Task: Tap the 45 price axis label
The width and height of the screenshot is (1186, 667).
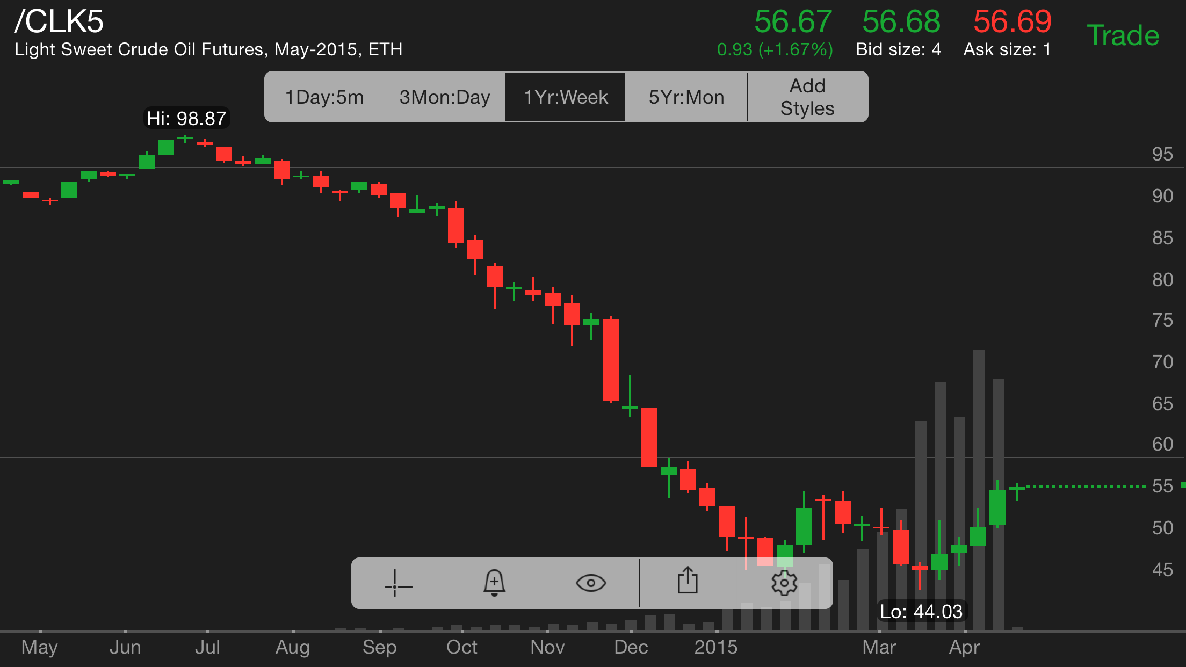Action: [1162, 570]
